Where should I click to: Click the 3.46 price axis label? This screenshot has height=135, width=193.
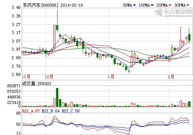[16, 8]
